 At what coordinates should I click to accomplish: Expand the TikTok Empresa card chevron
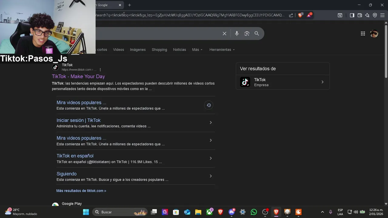(x=323, y=82)
